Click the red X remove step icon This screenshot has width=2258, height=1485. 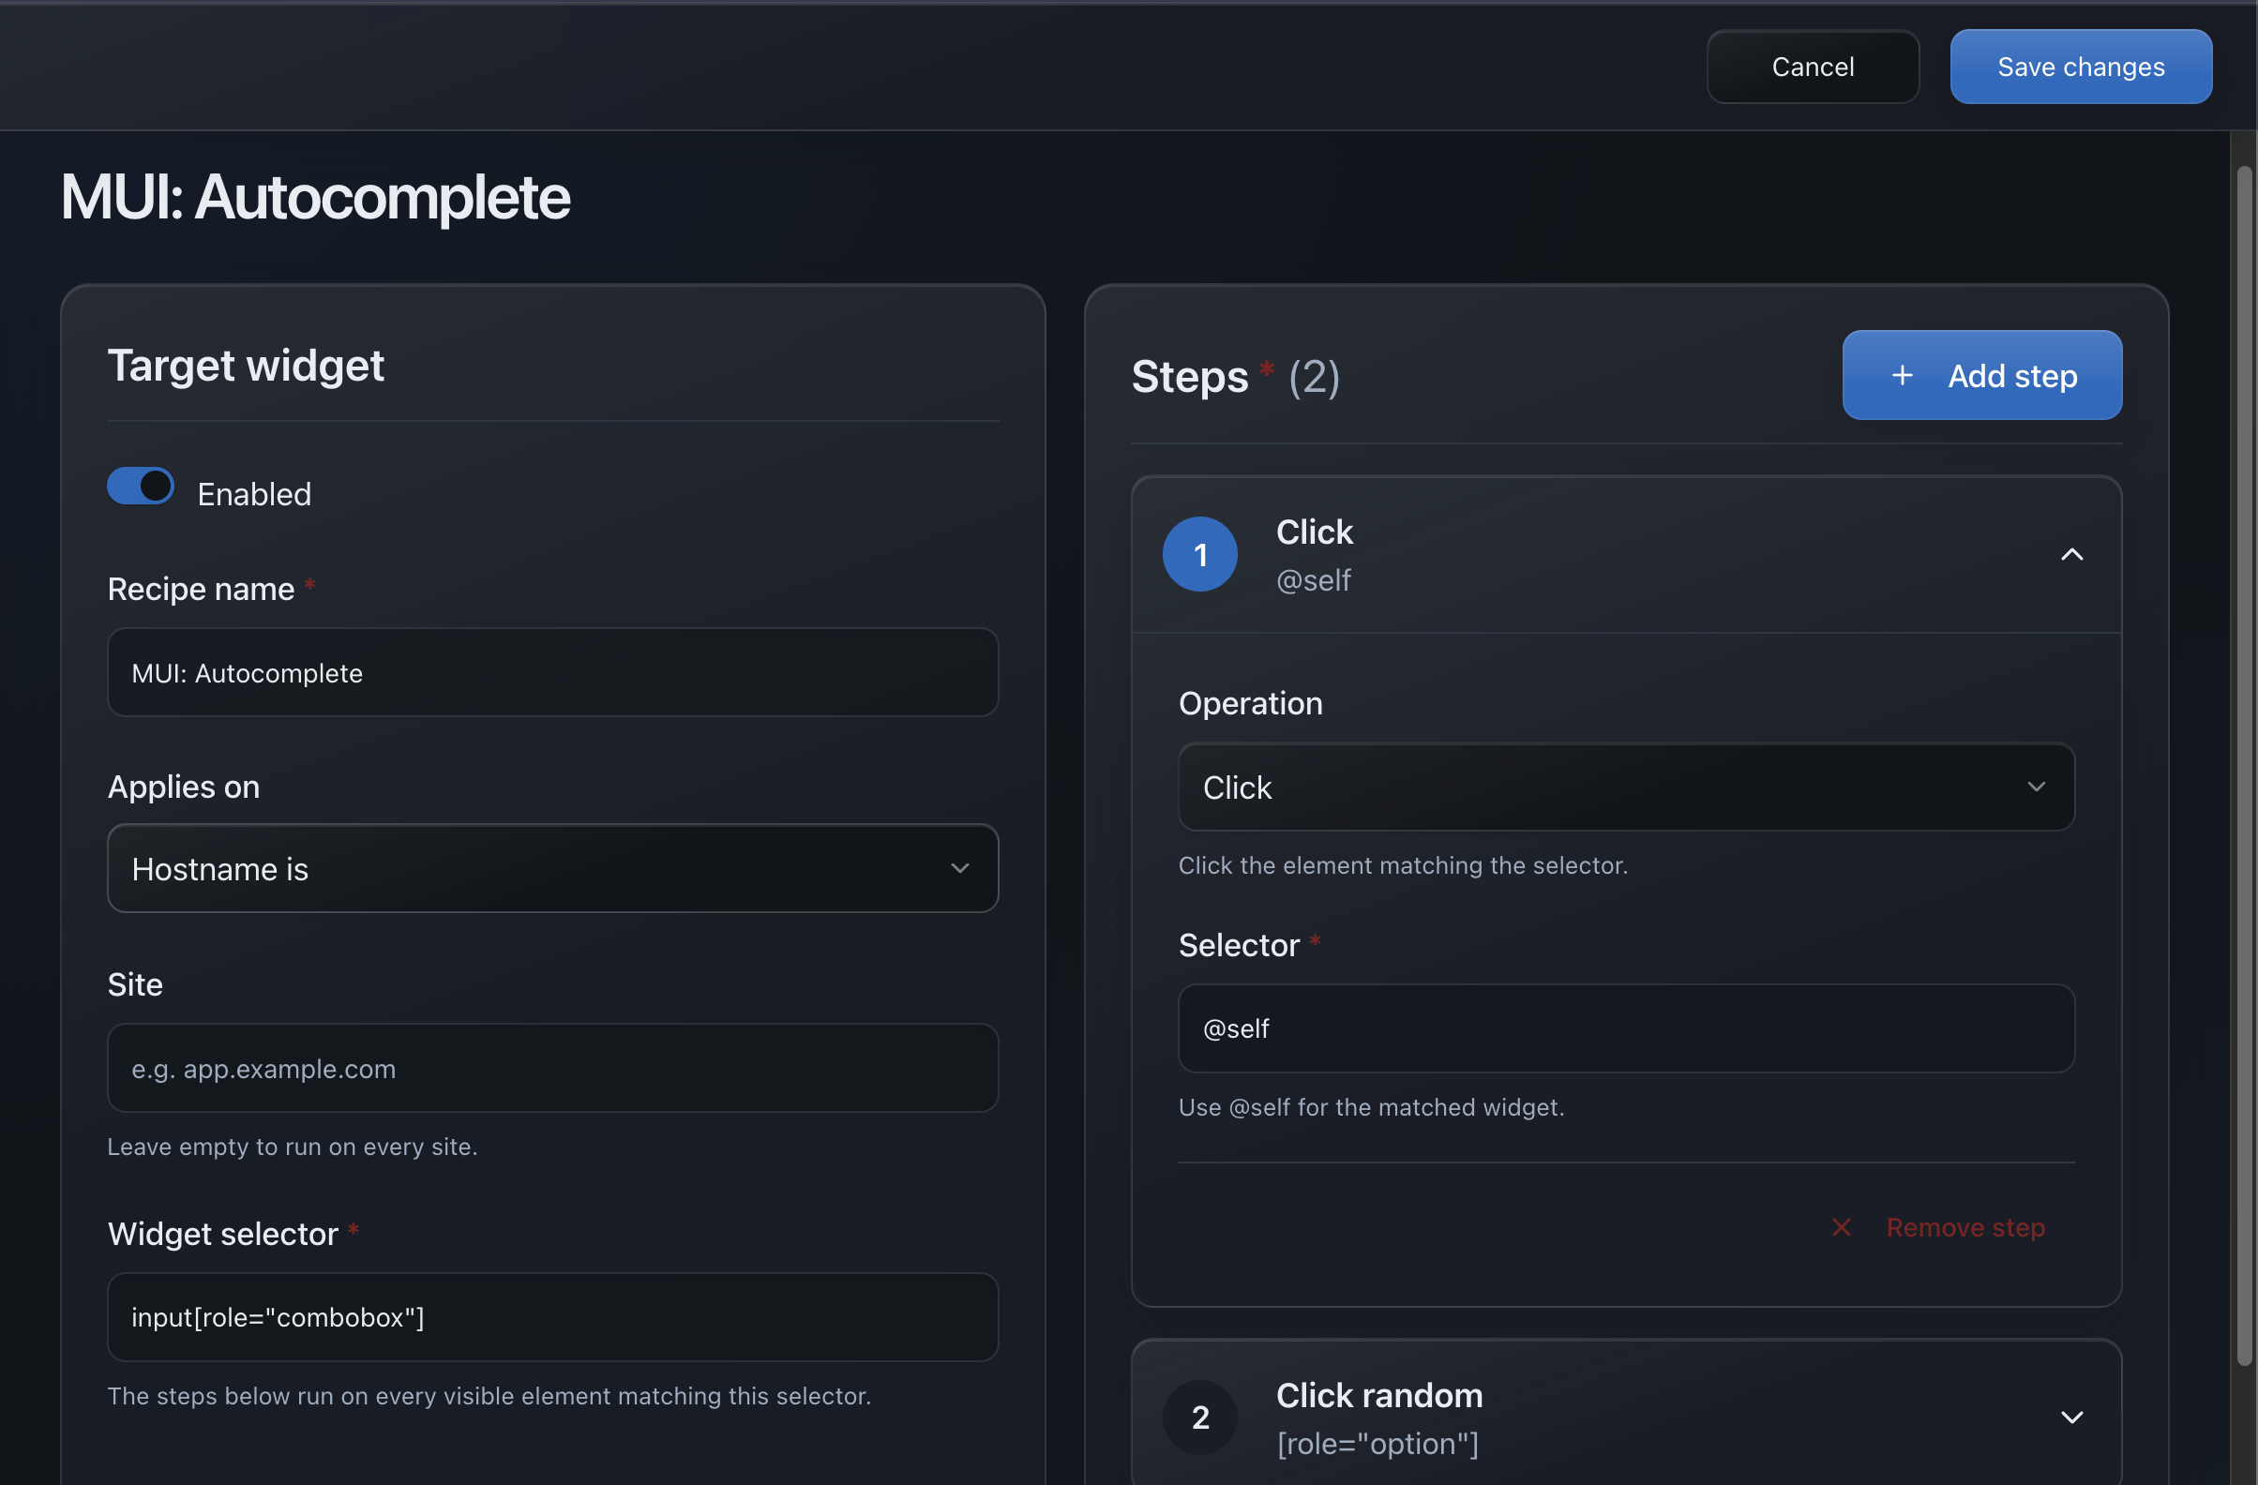pyautogui.click(x=1841, y=1227)
